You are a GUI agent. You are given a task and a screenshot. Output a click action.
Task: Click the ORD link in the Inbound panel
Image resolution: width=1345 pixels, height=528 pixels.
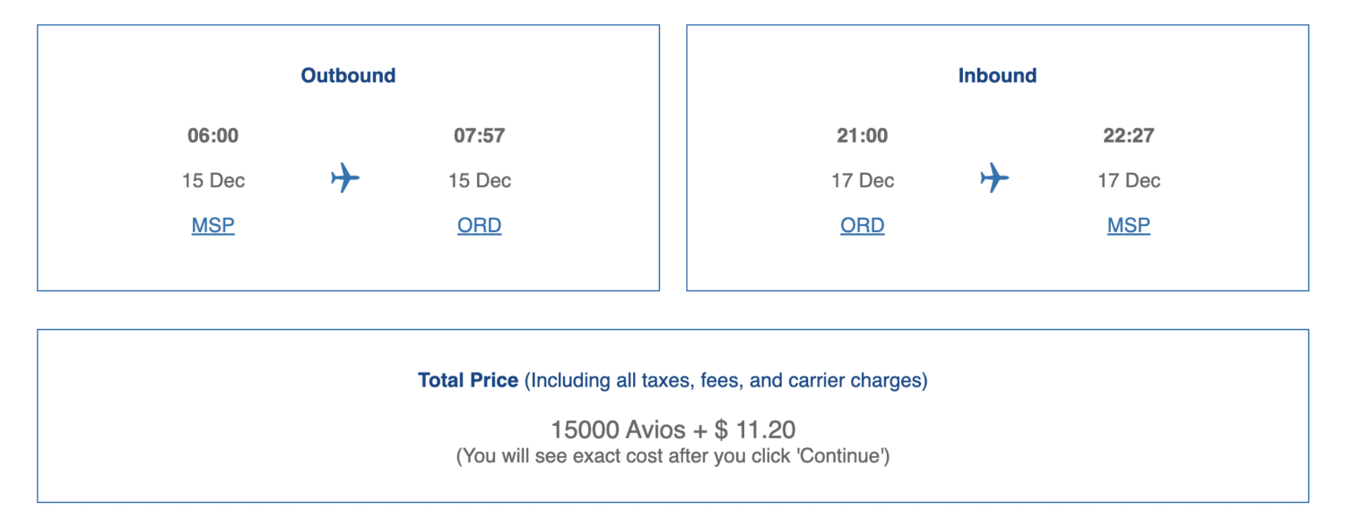coord(862,225)
